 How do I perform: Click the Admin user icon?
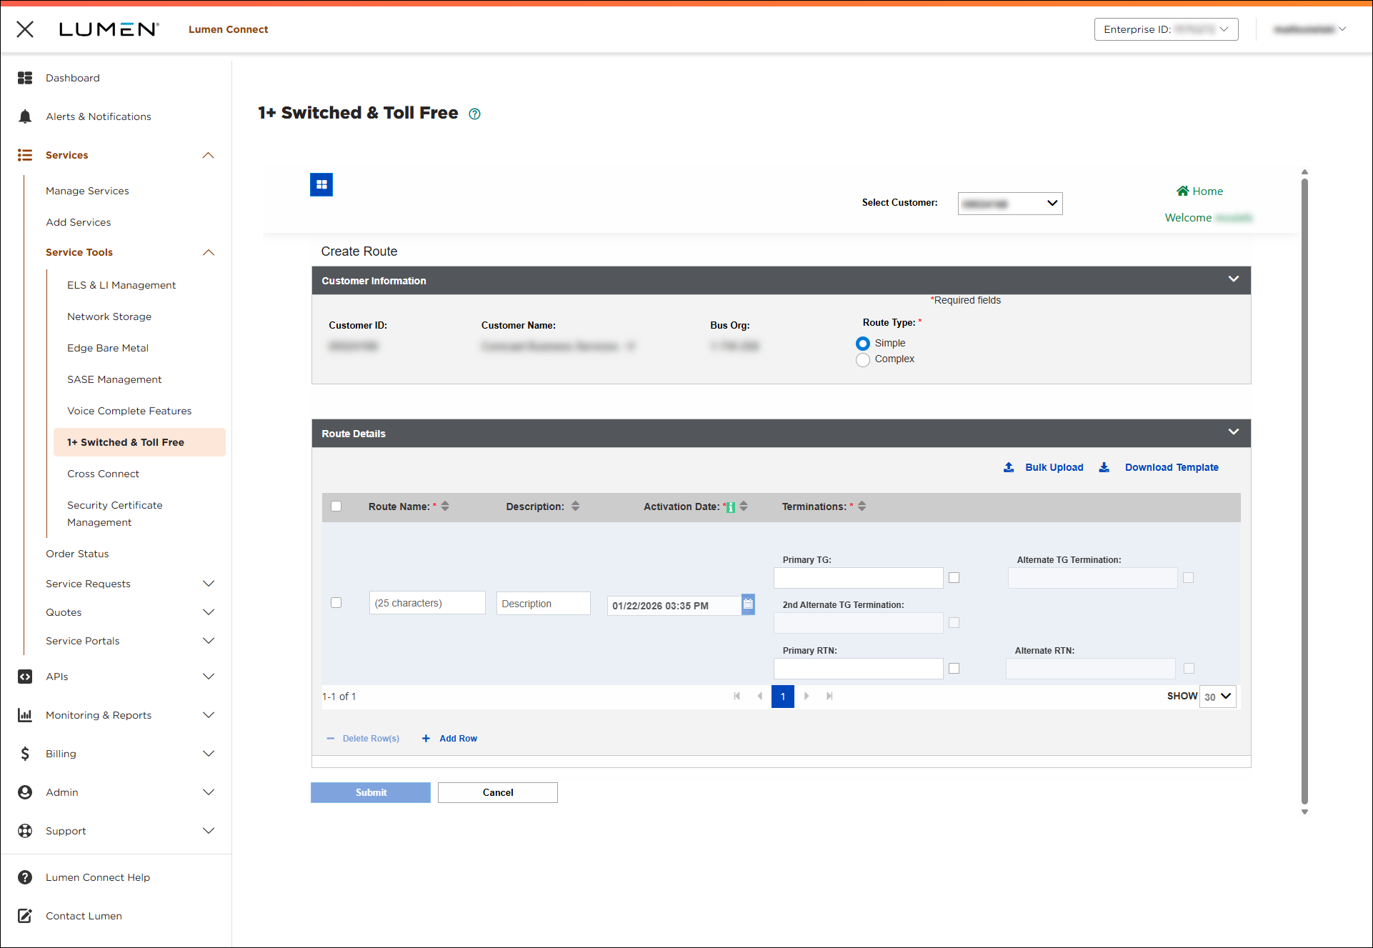coord(25,792)
